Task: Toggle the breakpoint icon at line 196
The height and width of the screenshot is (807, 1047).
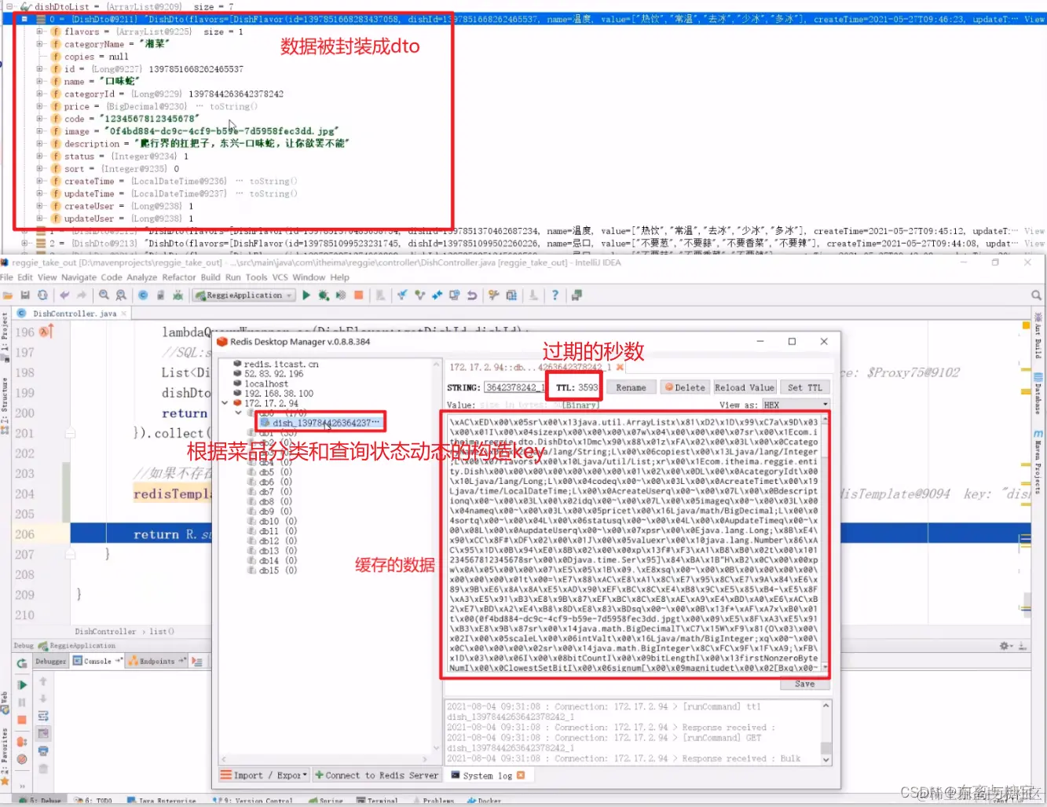Action: tap(46, 332)
